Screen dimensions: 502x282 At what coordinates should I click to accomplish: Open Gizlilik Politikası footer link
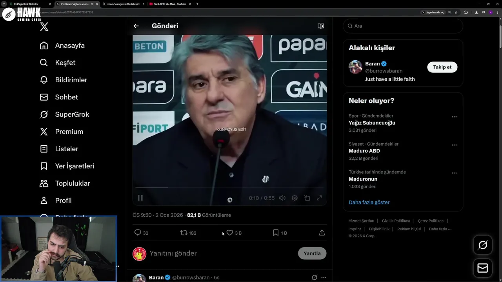[396, 221]
